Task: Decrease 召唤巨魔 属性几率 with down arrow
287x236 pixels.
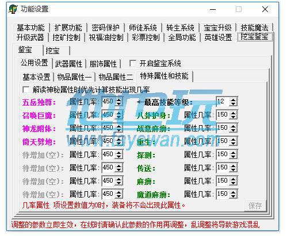Action: [x=118, y=117]
